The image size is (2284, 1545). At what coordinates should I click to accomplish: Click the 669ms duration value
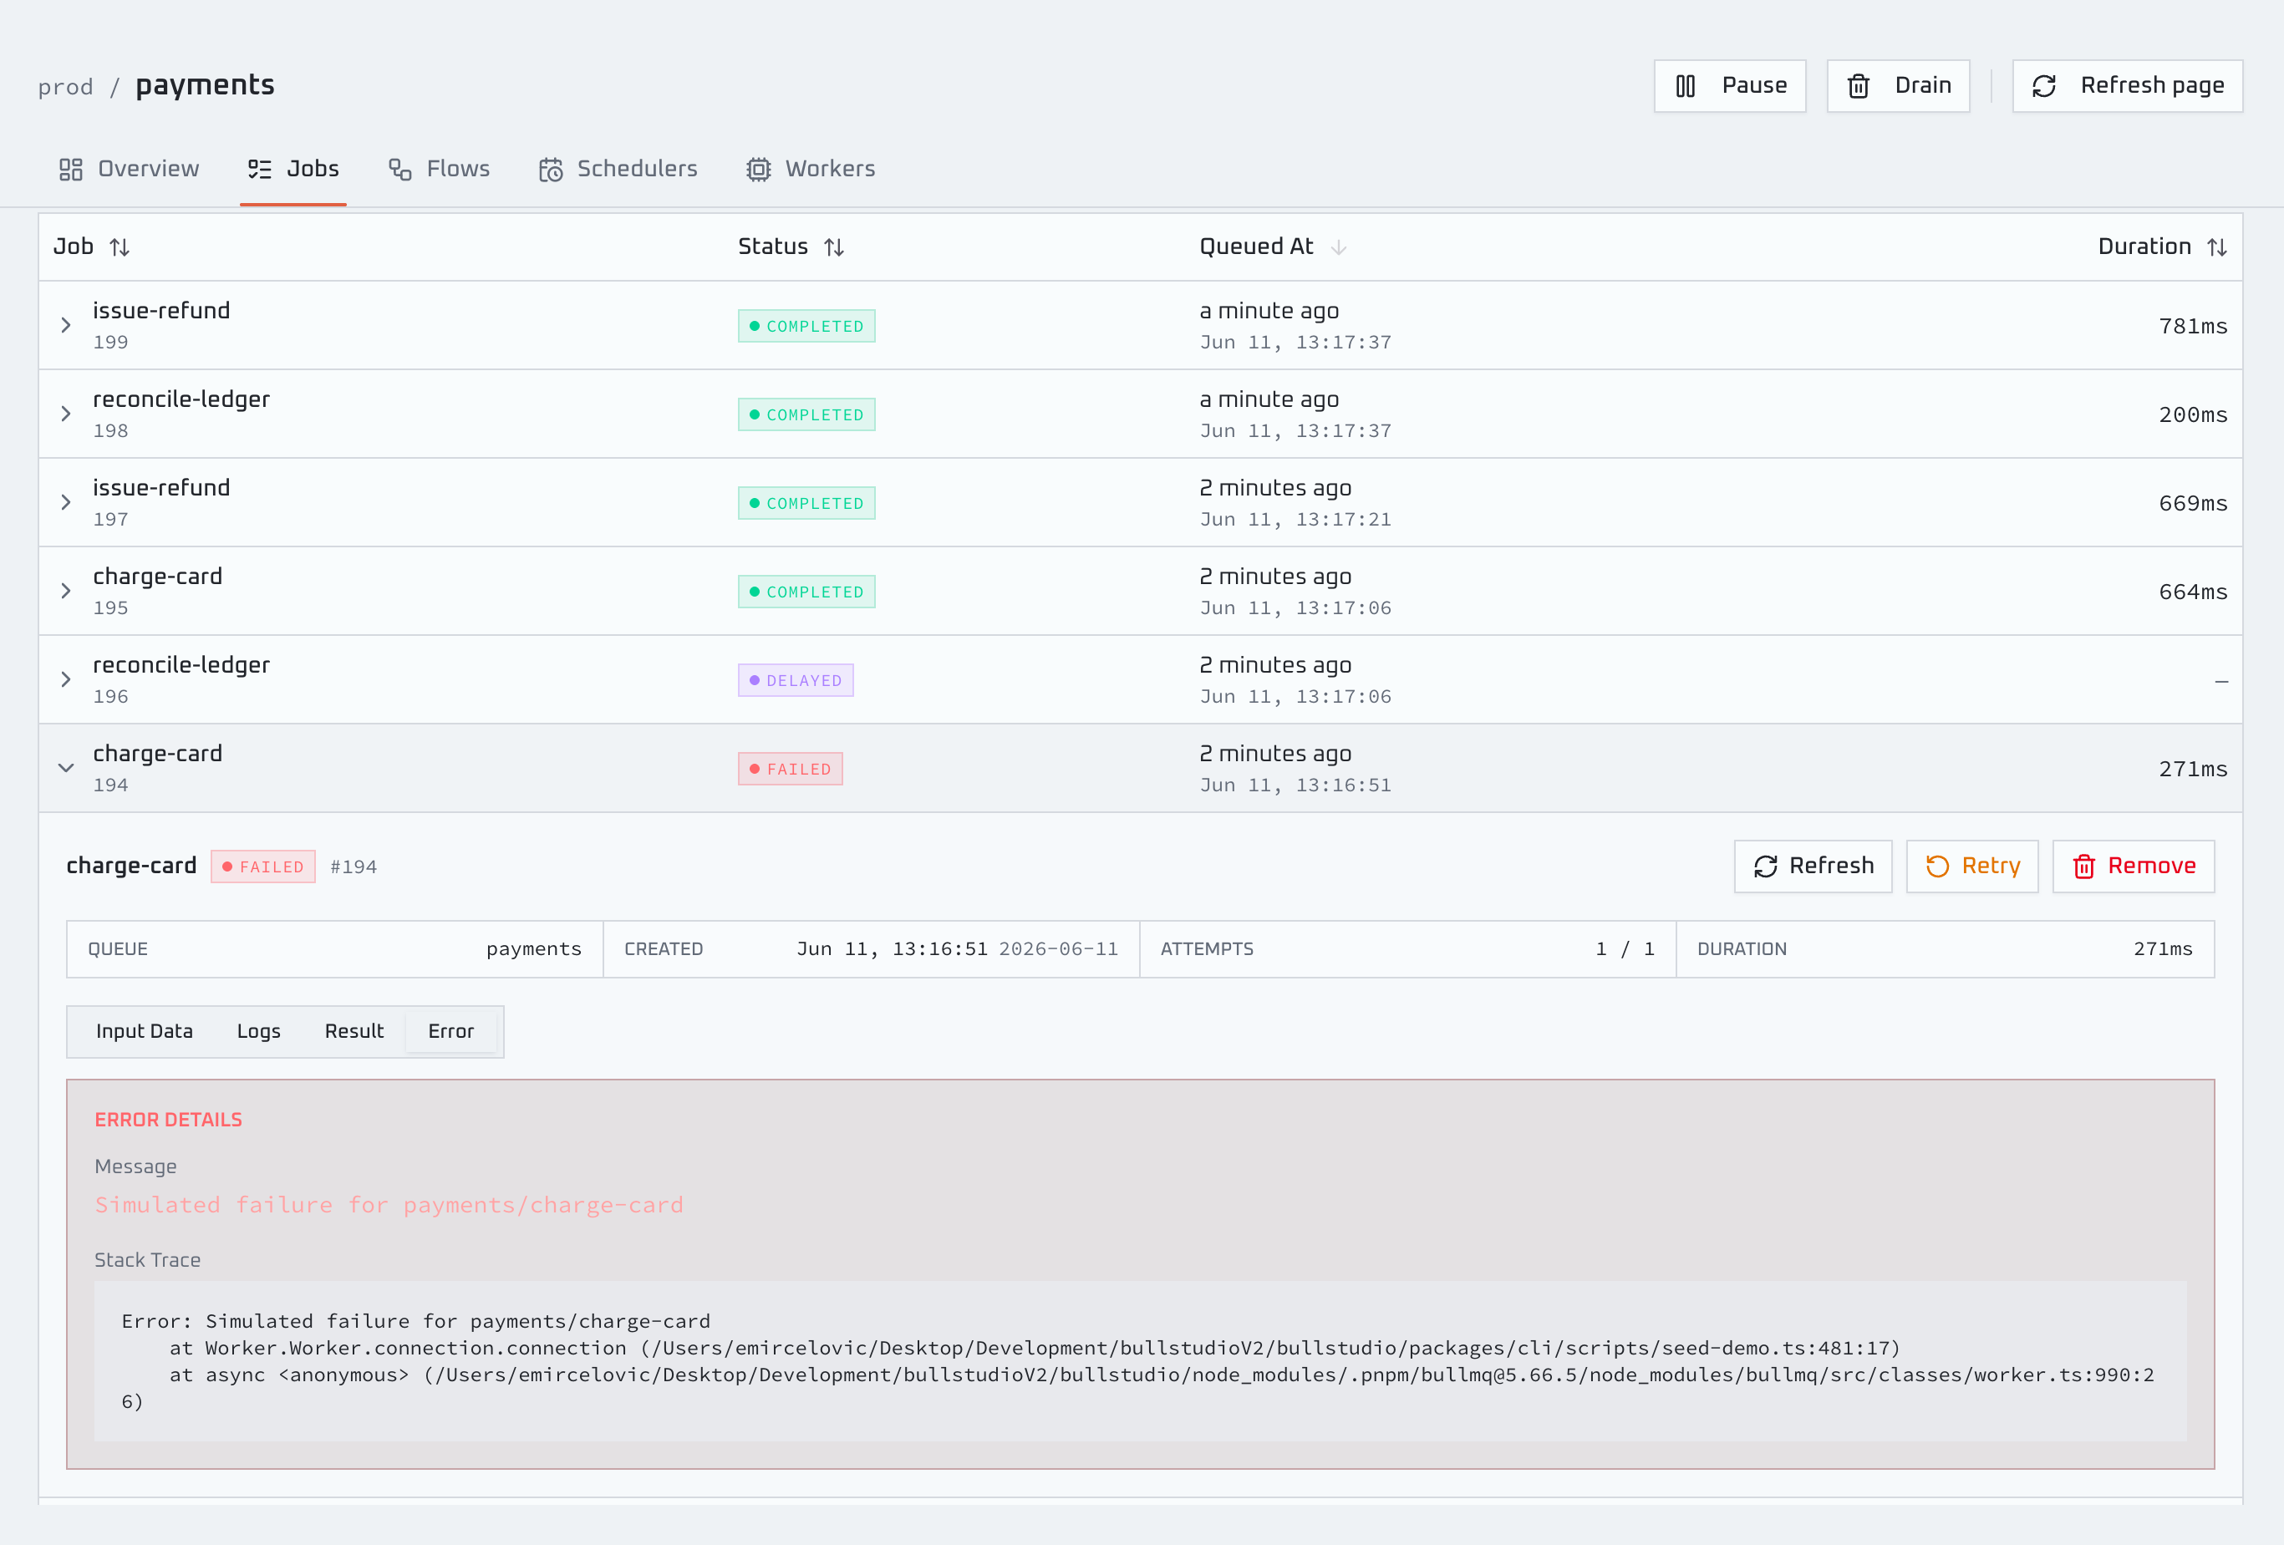2193,503
